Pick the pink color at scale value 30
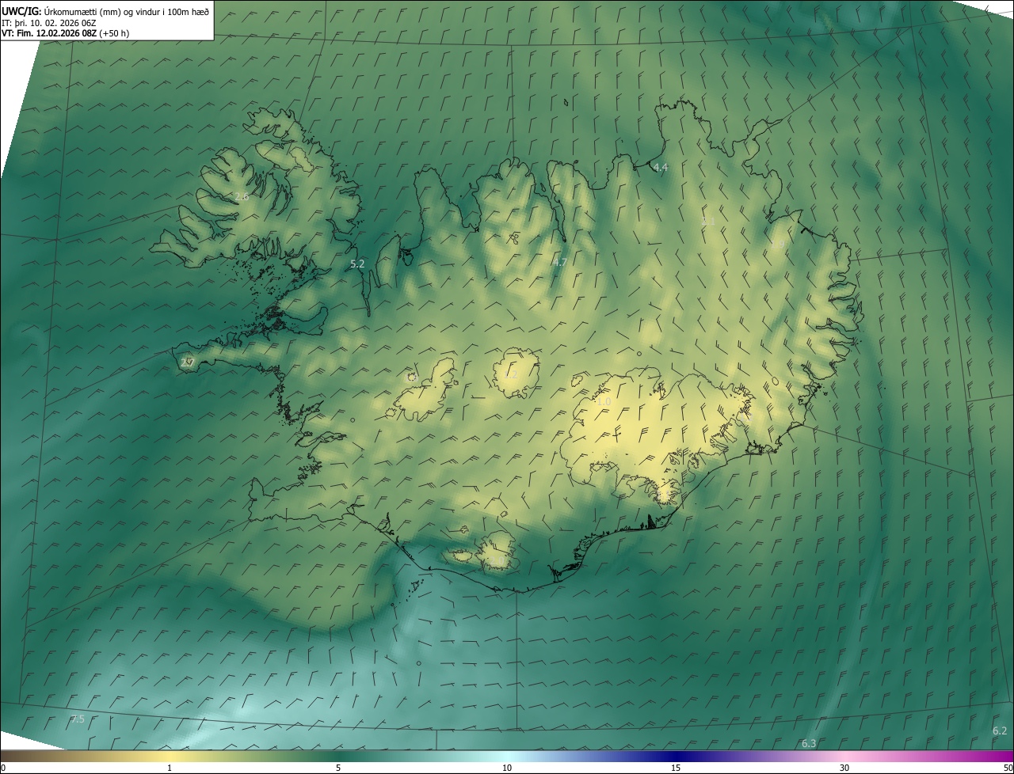 tap(844, 757)
